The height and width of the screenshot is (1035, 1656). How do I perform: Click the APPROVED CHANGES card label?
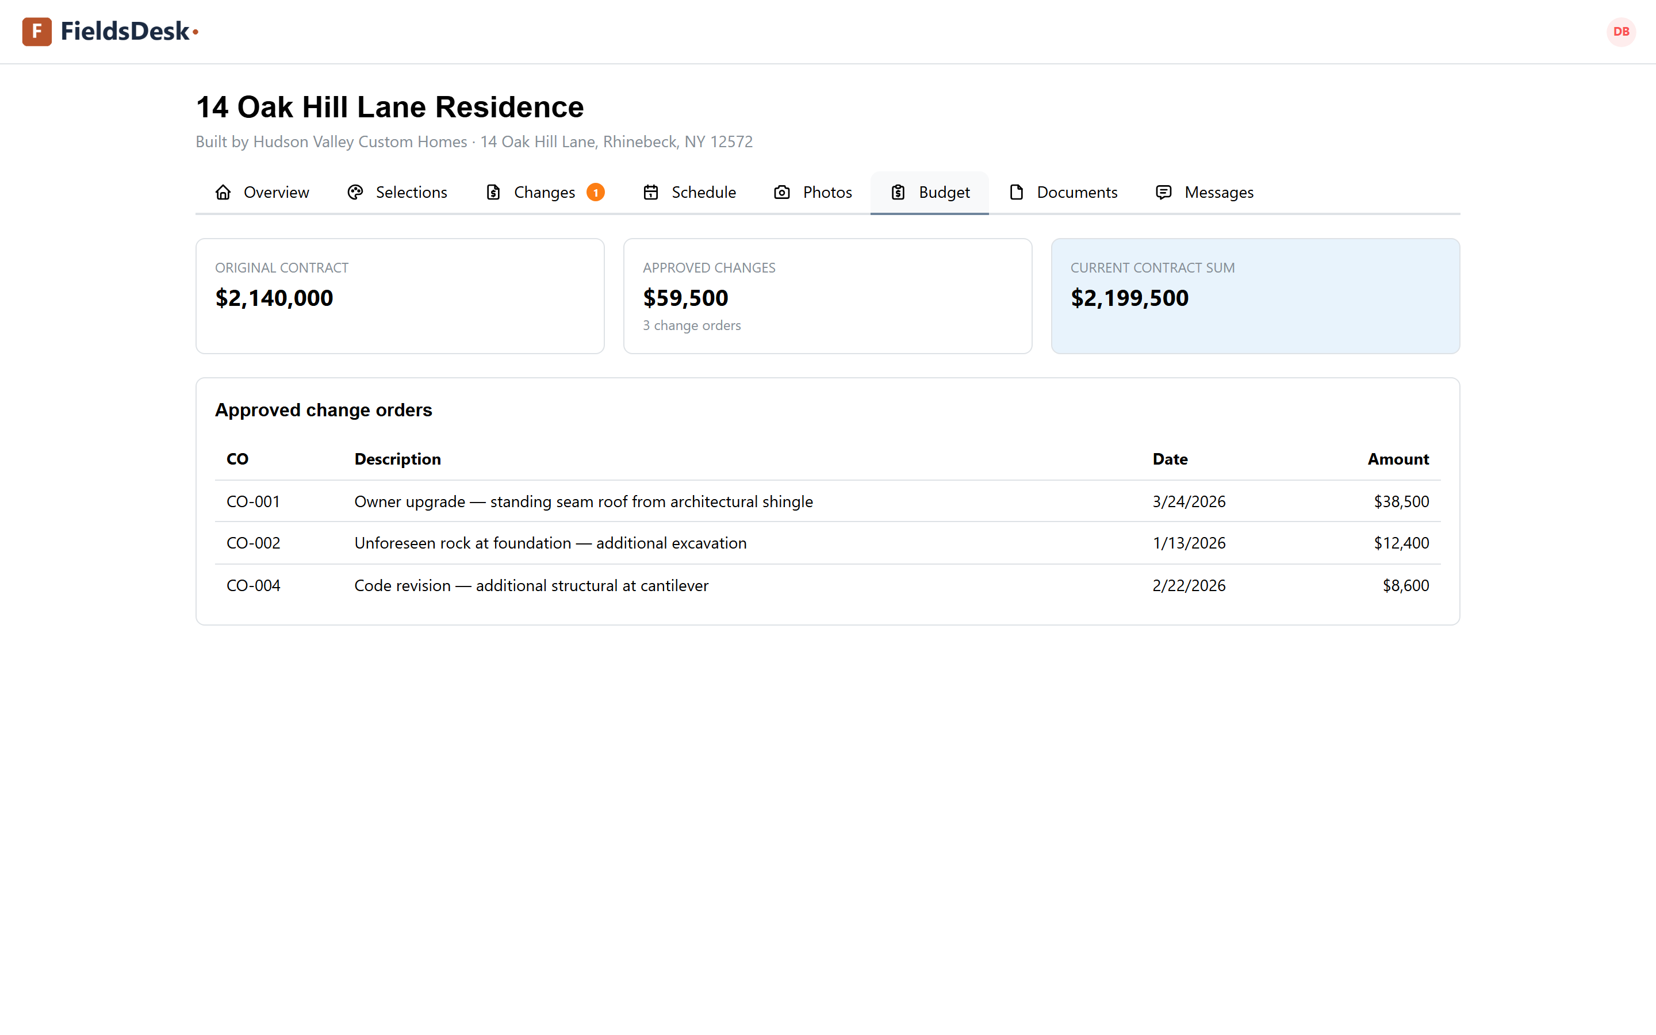click(709, 267)
